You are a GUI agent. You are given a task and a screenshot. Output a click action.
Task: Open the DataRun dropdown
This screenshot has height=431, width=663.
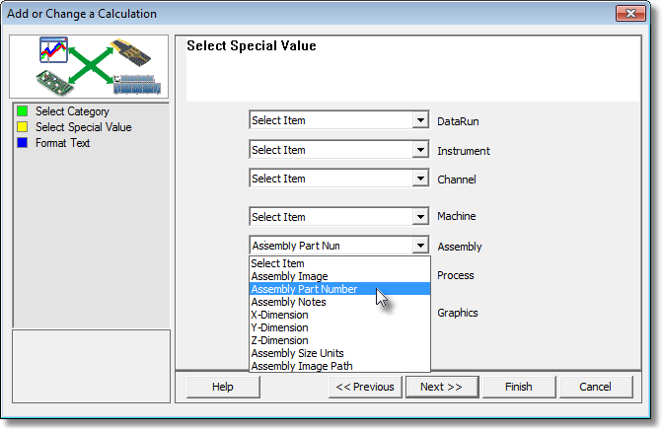(339, 120)
